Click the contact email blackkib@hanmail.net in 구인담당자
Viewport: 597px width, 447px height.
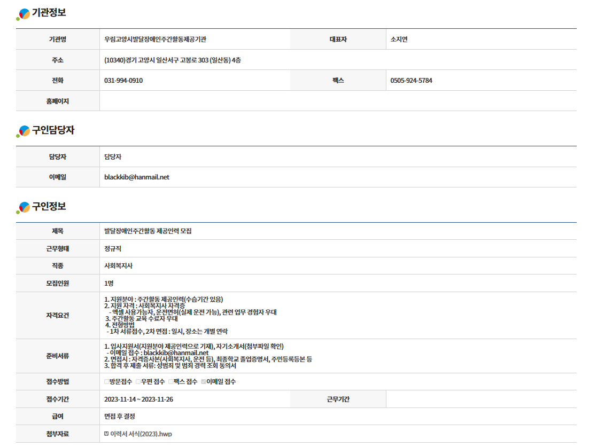pyautogui.click(x=137, y=177)
